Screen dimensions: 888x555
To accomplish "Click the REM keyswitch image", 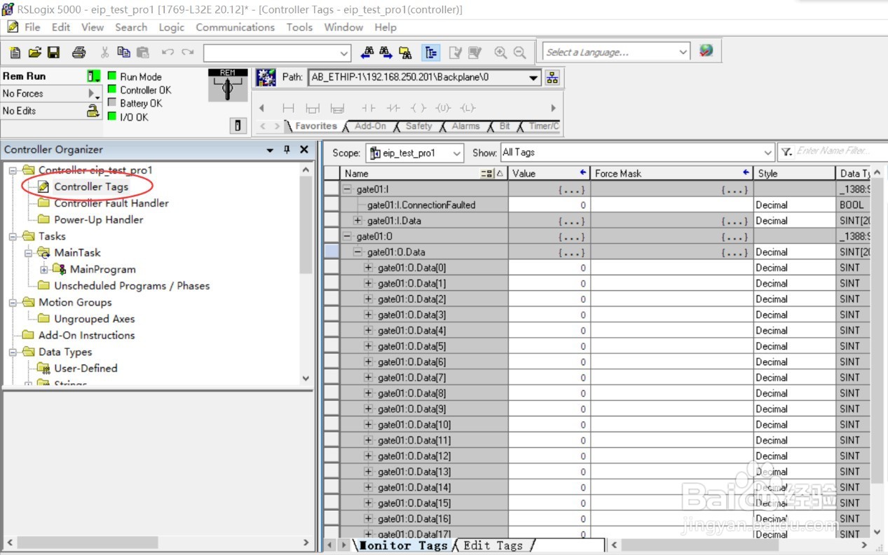I will (x=228, y=86).
